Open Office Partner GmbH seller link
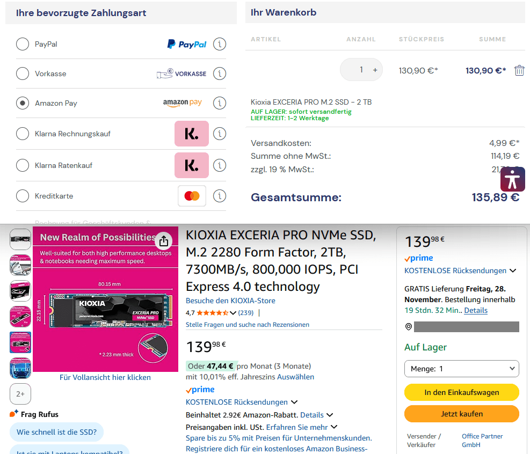Image resolution: width=530 pixels, height=454 pixels. coord(482,441)
